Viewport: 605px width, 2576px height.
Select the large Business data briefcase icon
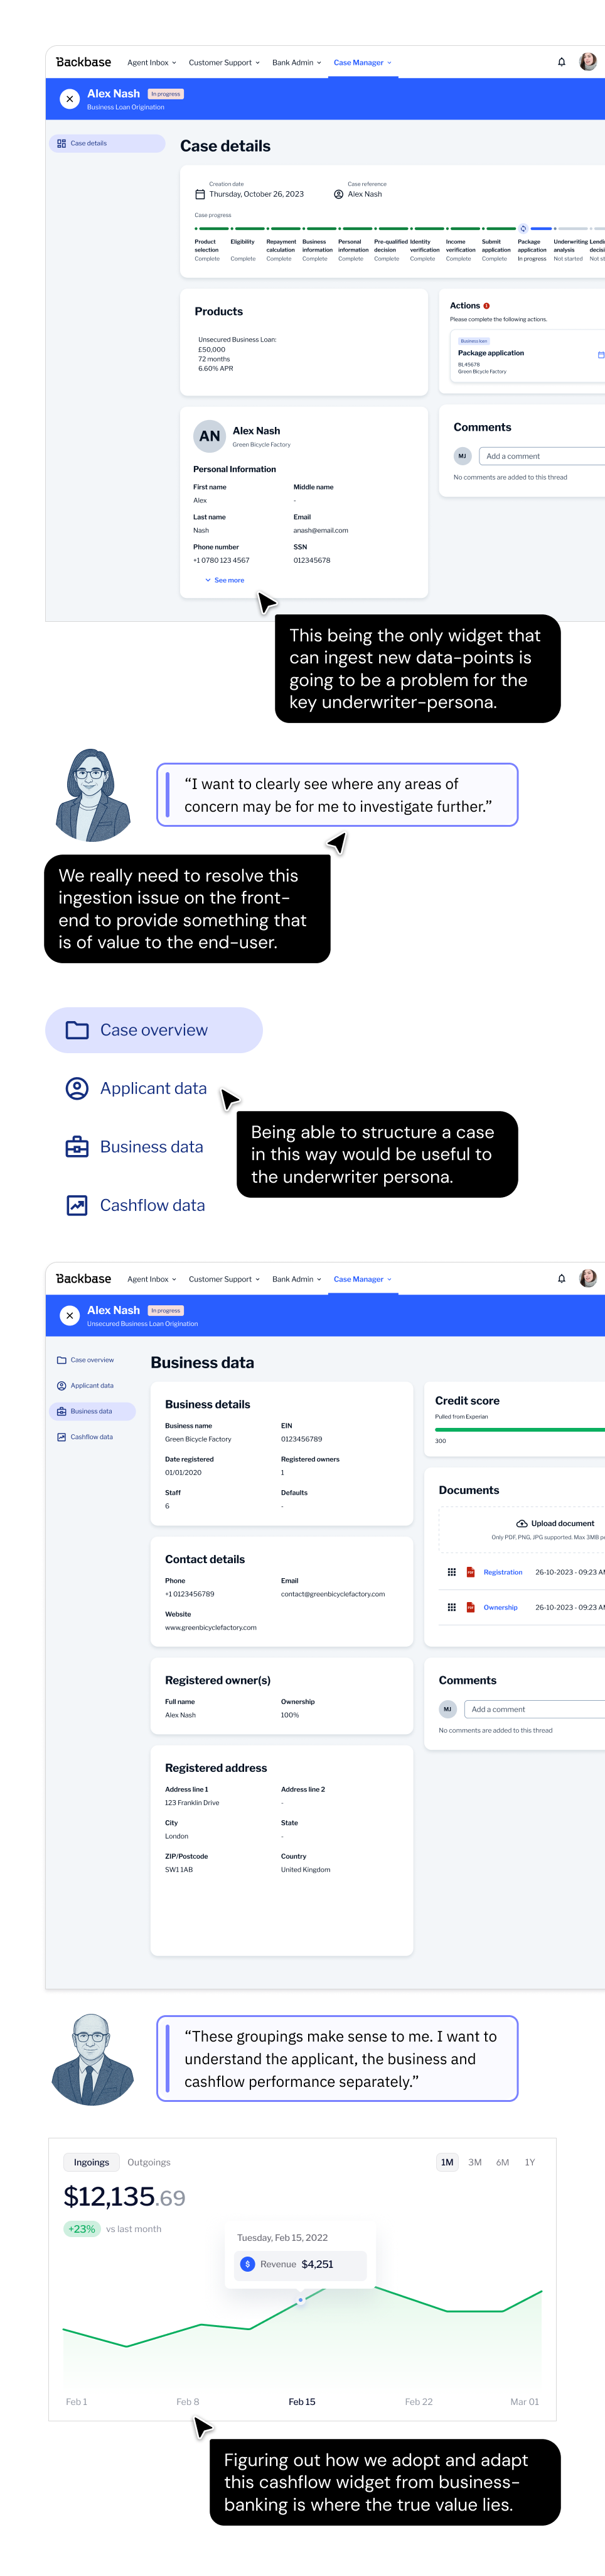pos(77,1147)
